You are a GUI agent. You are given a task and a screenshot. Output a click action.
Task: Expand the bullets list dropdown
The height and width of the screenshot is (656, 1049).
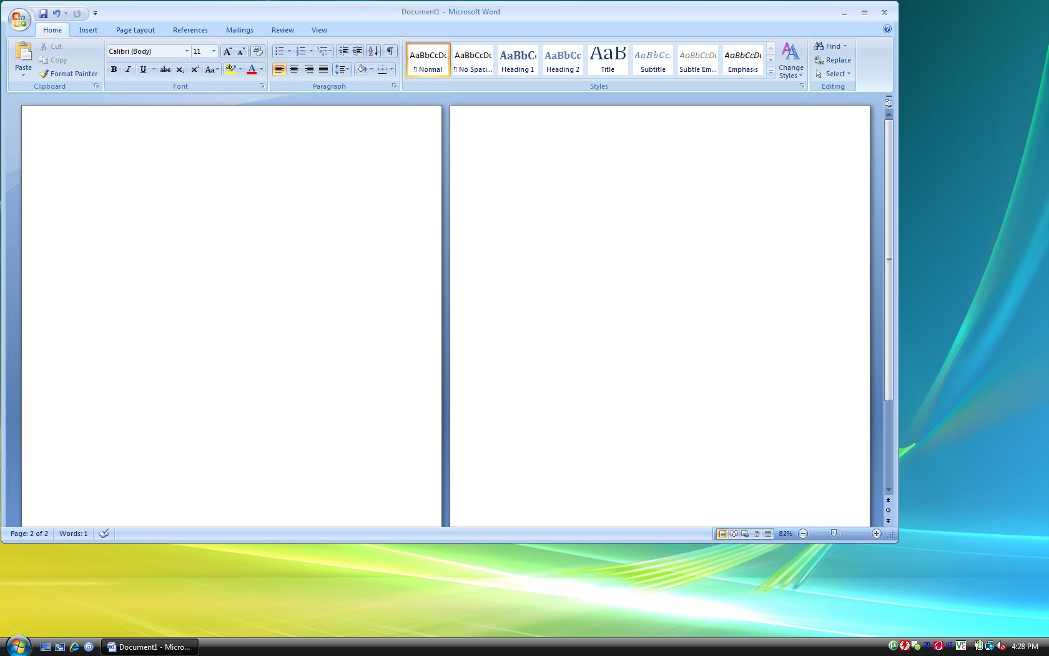289,51
